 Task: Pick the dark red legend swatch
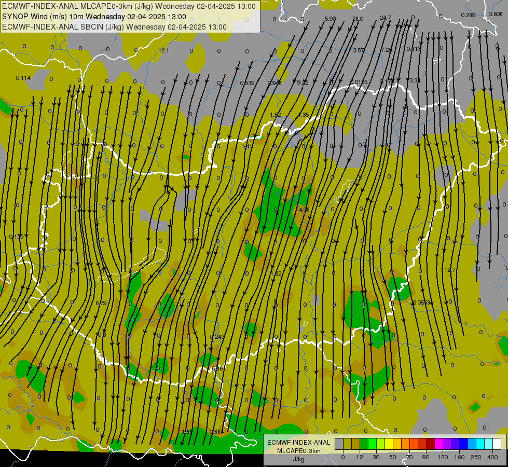tap(430, 444)
